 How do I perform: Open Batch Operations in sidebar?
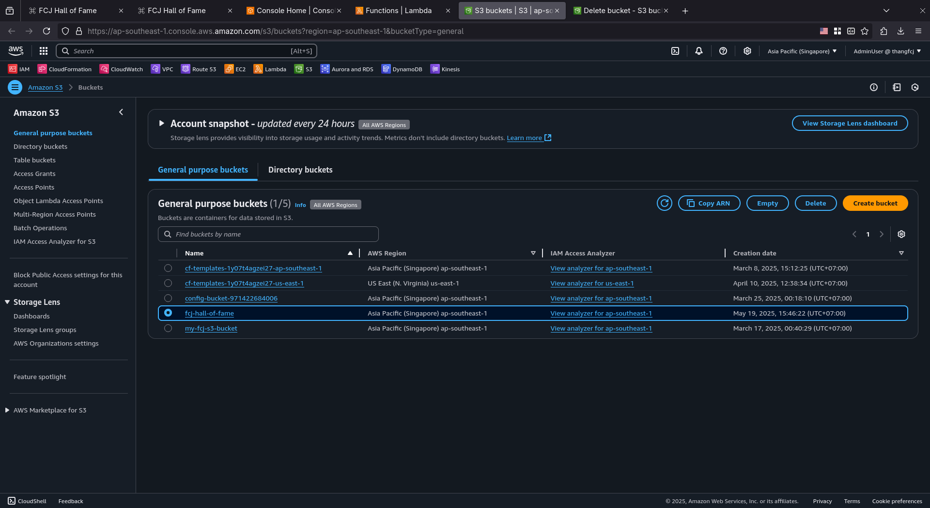(40, 228)
